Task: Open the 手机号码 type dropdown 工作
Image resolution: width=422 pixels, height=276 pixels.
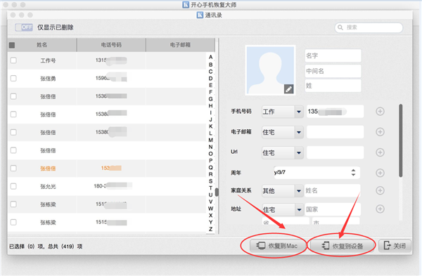Action: pos(283,112)
